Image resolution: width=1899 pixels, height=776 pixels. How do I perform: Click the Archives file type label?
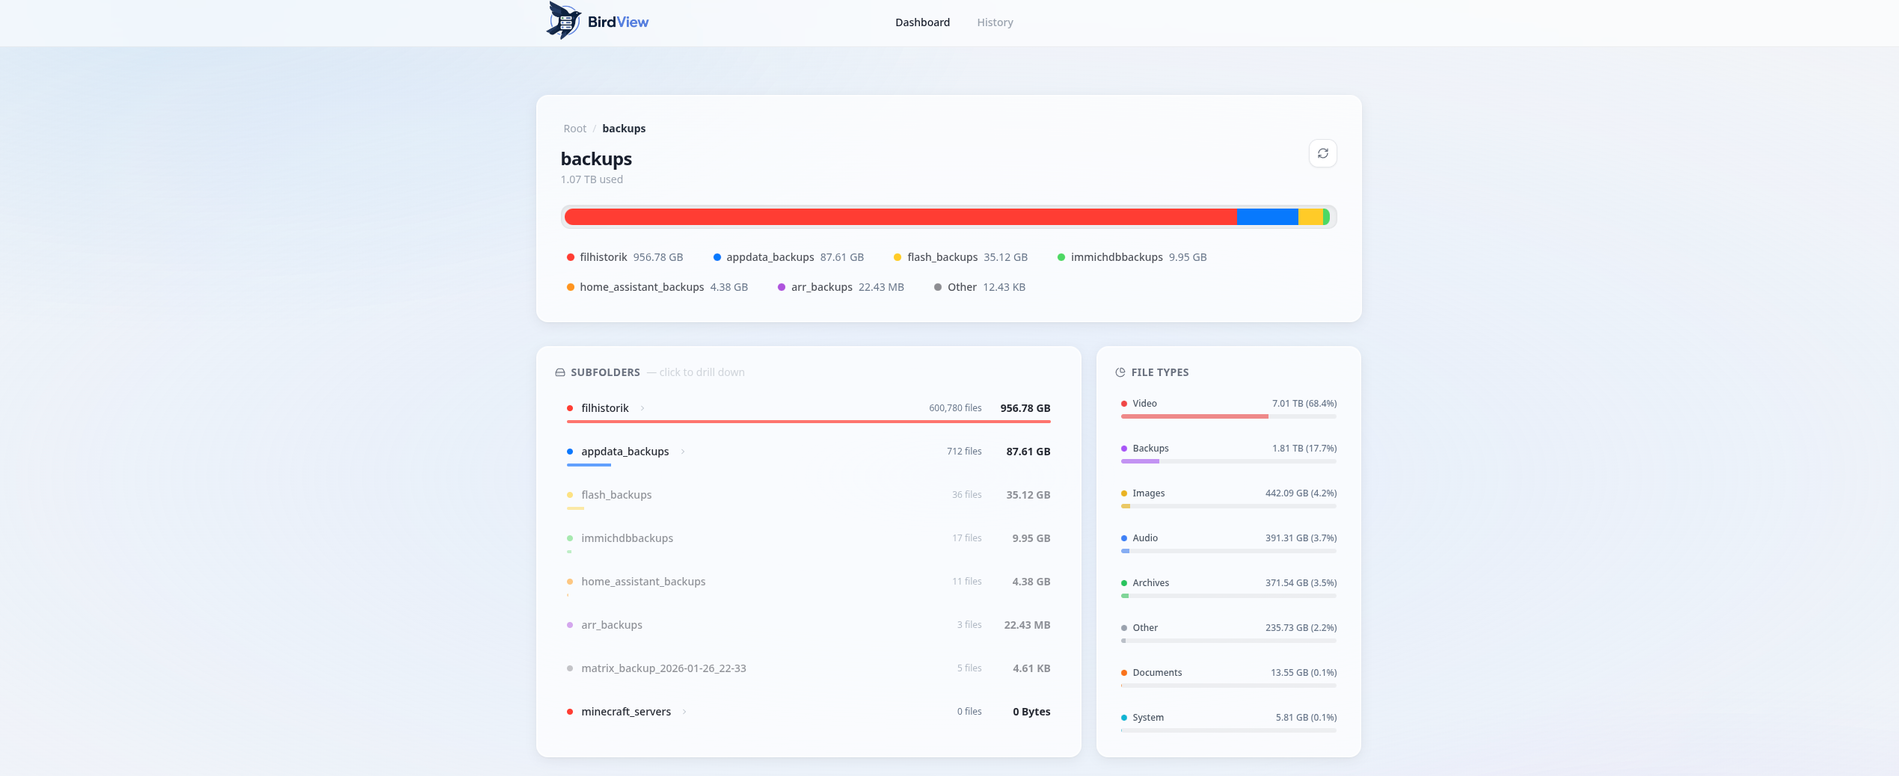coord(1150,583)
